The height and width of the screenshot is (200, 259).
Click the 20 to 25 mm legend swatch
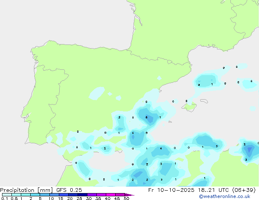pos(73,195)
